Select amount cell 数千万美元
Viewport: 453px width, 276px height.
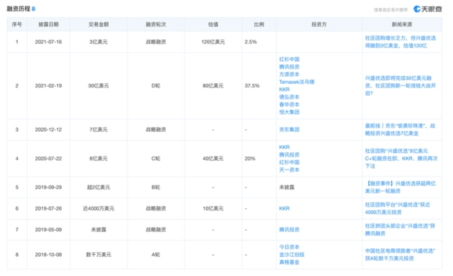coord(98,255)
